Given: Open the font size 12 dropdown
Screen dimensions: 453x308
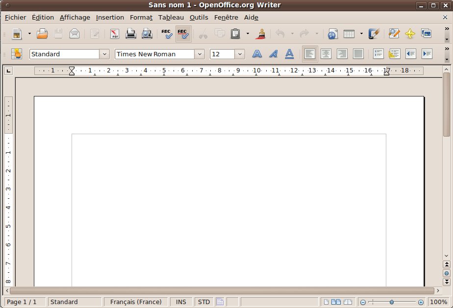Looking at the screenshot, I should point(240,54).
